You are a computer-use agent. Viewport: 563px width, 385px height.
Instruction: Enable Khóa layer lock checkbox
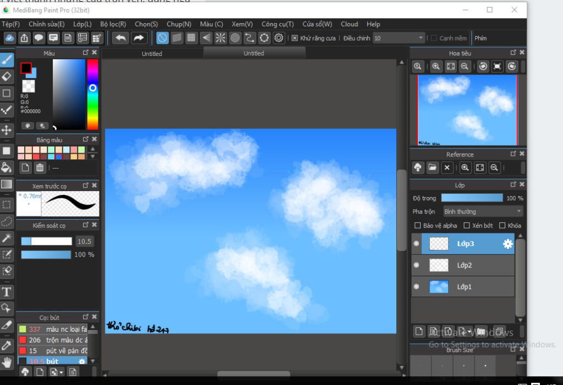pyautogui.click(x=503, y=226)
